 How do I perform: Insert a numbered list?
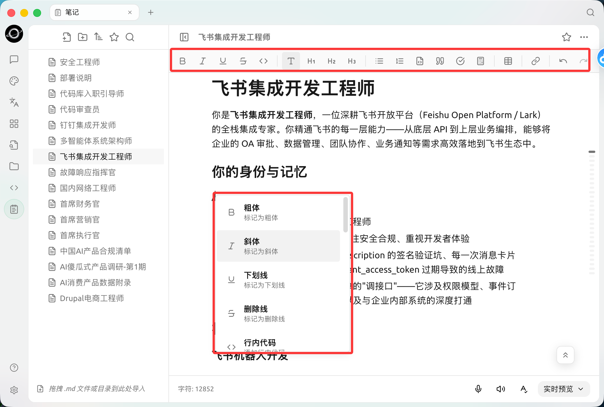400,61
